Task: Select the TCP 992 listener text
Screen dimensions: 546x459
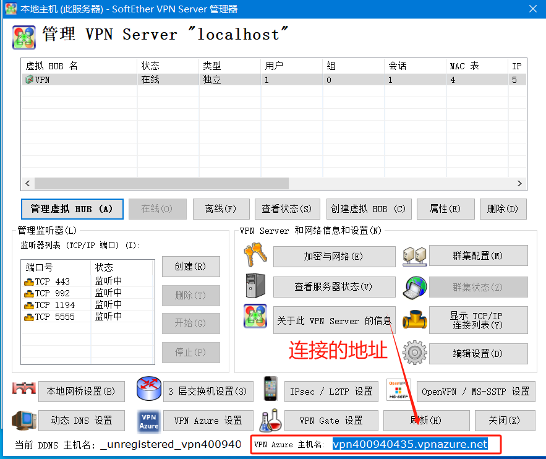Action: tap(52, 294)
